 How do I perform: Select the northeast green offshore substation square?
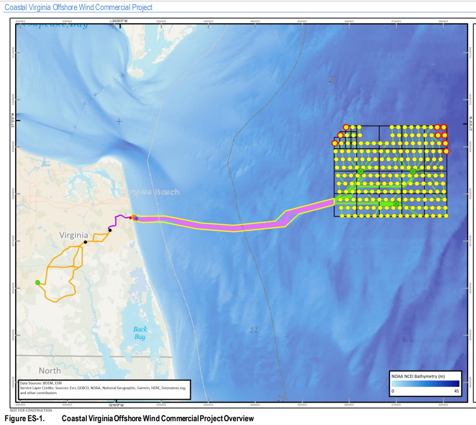point(413,171)
